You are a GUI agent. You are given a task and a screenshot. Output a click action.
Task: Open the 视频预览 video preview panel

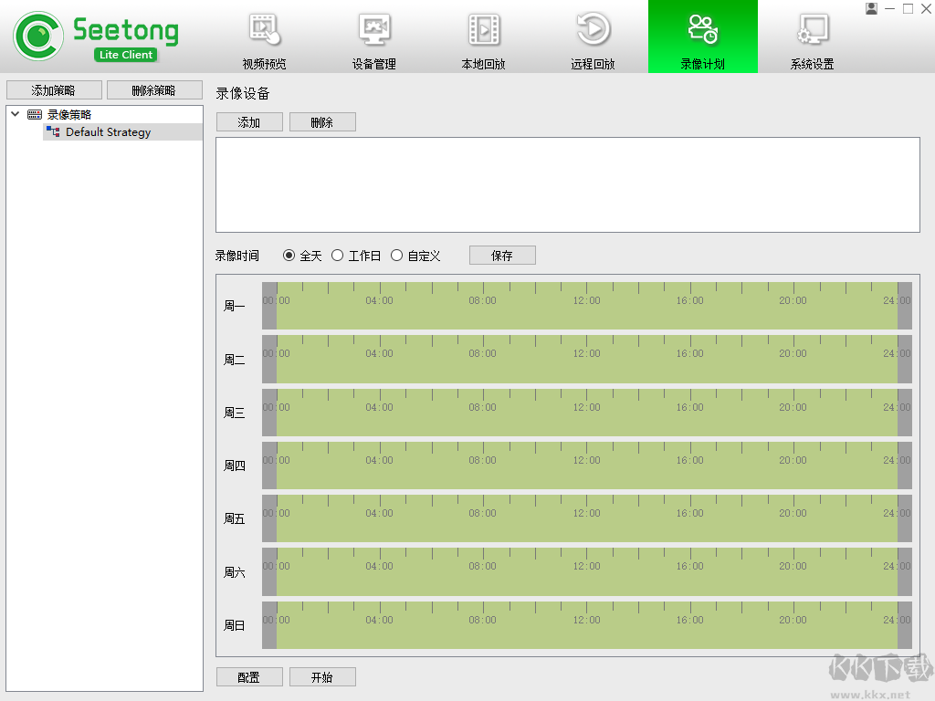click(264, 37)
